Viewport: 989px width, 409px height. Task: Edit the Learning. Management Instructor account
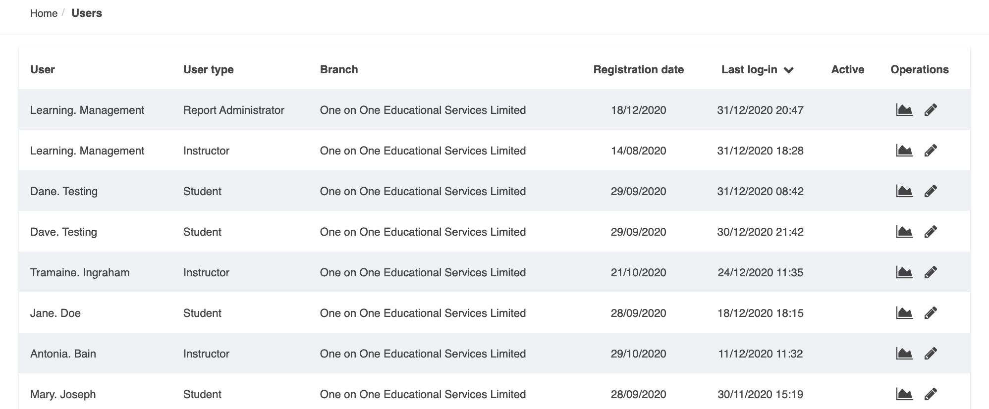[x=931, y=151]
